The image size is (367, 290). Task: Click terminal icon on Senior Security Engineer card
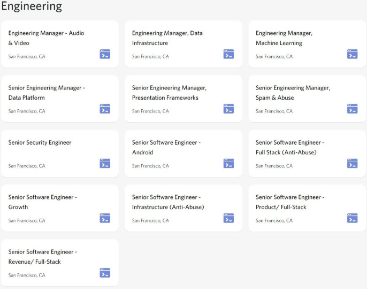point(105,163)
